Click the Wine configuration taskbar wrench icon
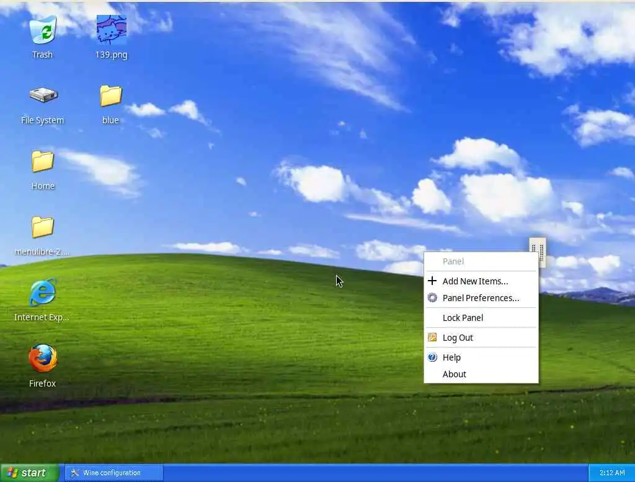 (75, 473)
